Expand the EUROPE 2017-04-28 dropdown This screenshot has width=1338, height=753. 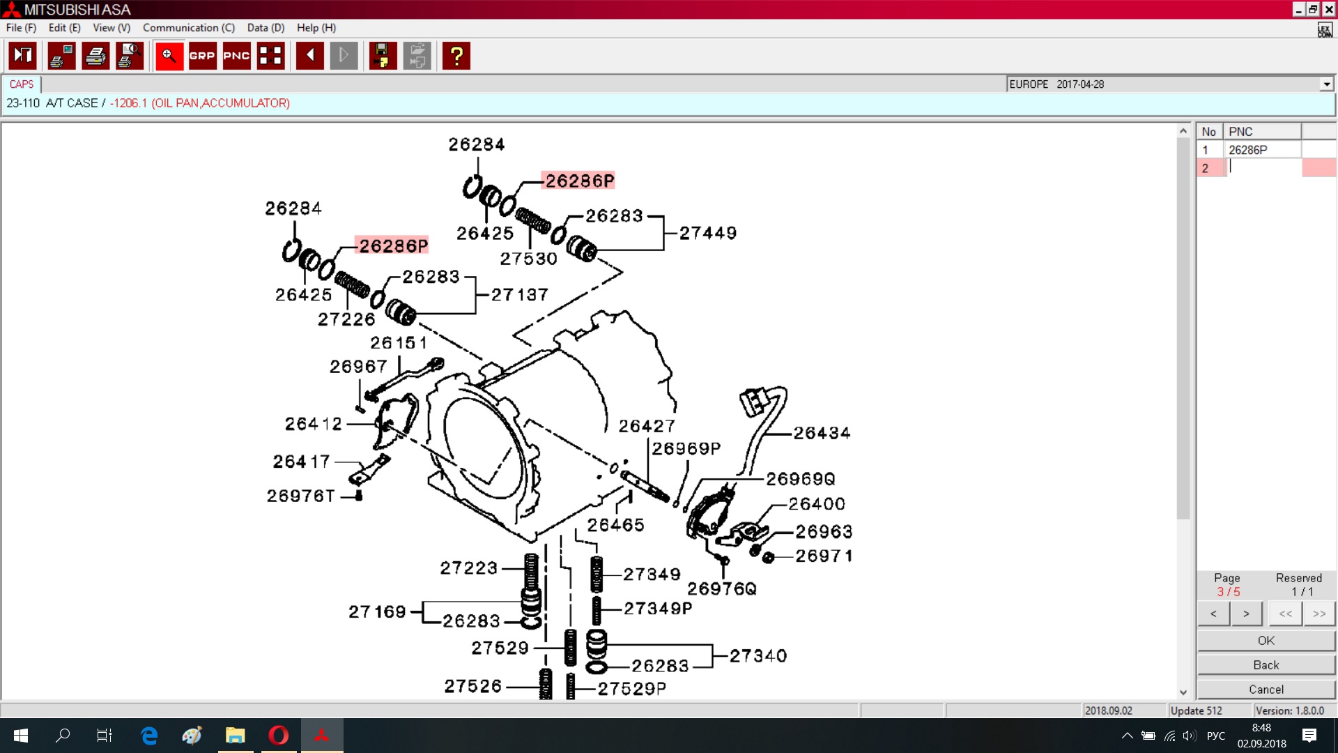[1326, 84]
